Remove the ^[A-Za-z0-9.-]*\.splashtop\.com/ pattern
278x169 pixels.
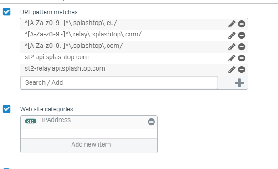[242, 47]
